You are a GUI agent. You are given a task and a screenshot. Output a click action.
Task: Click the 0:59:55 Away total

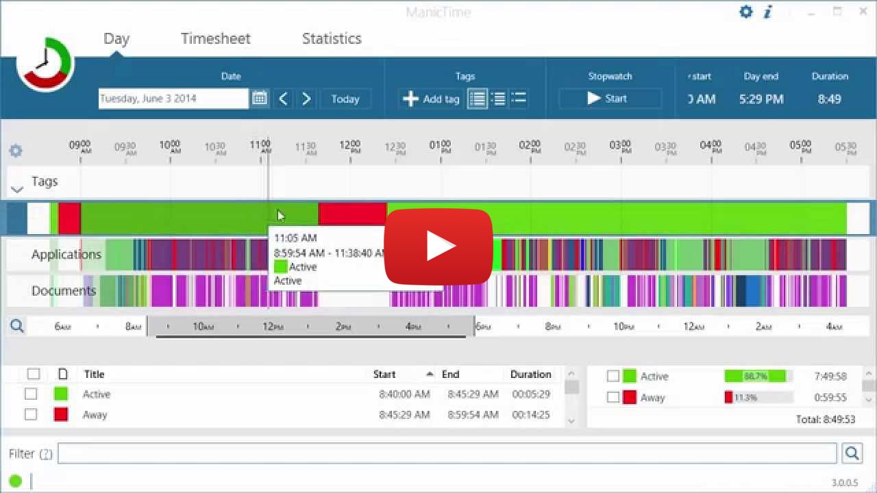coord(830,397)
